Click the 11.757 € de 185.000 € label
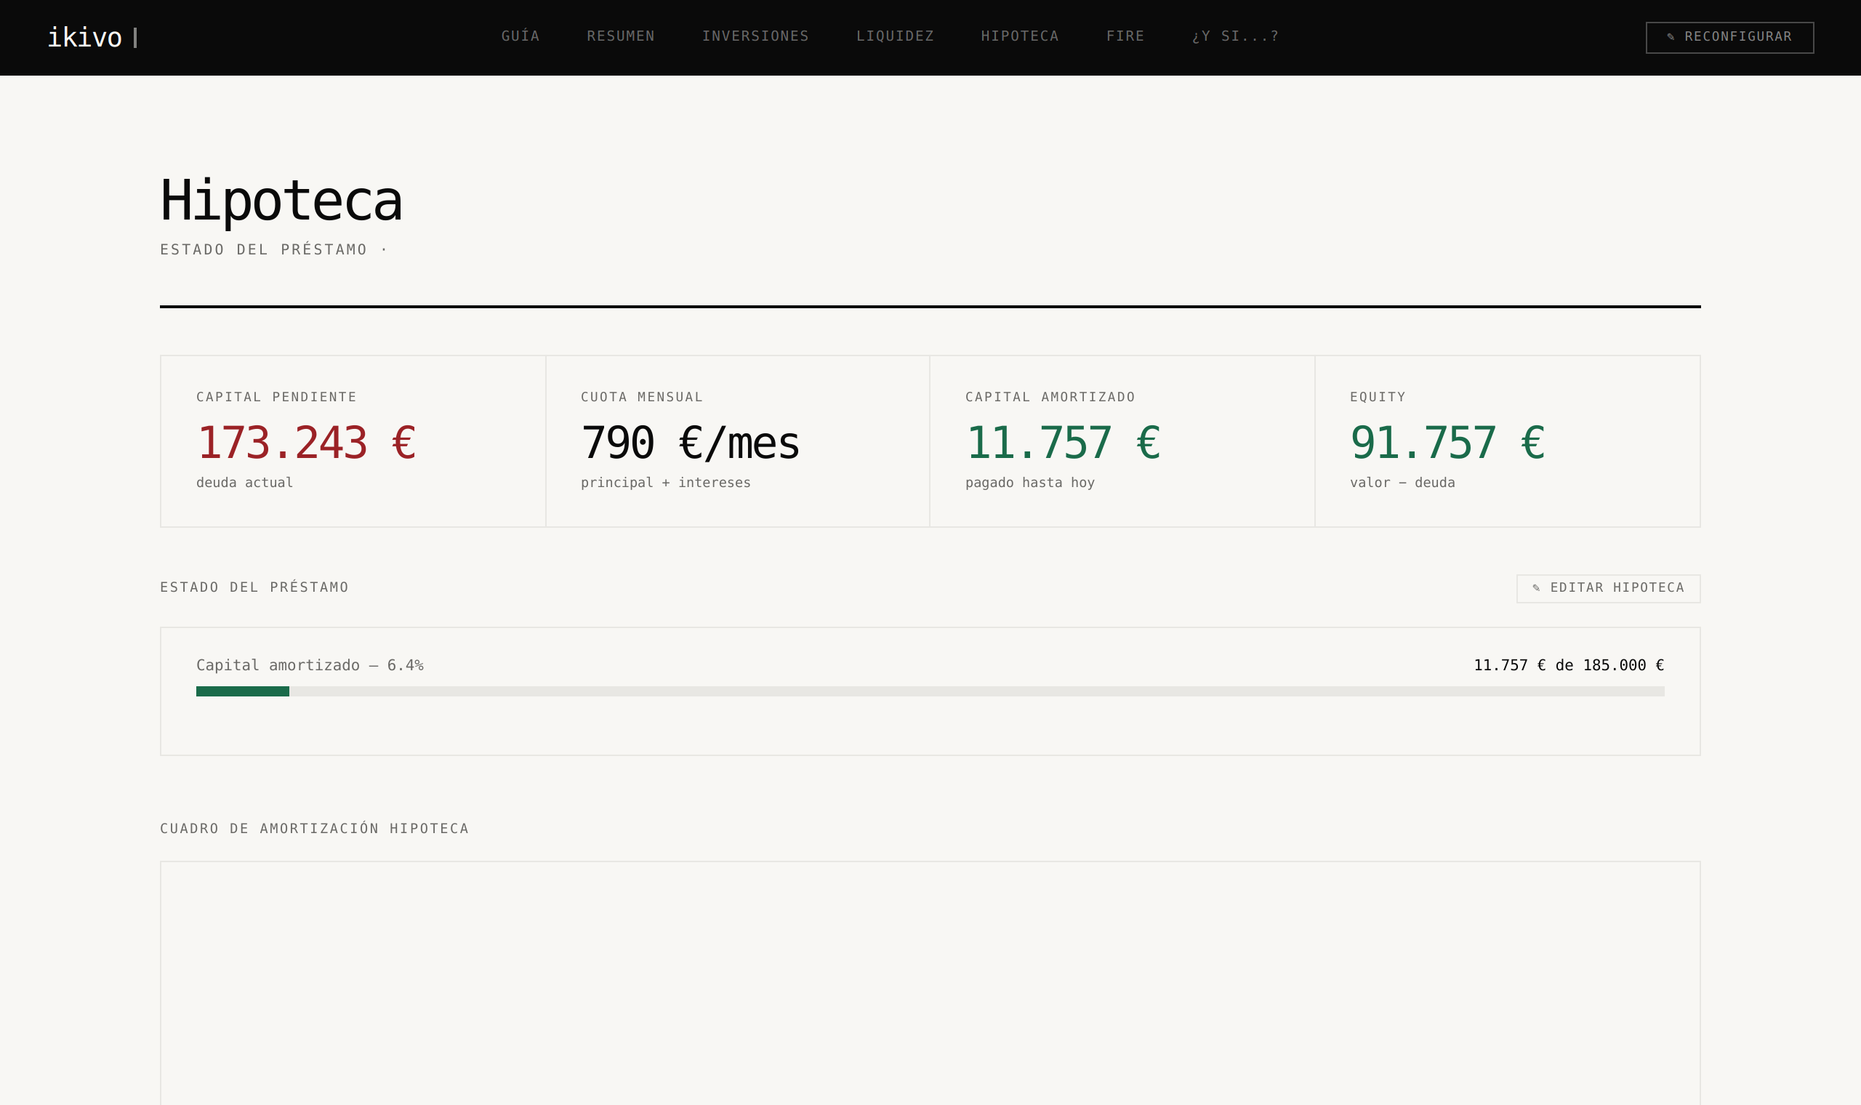 point(1569,665)
